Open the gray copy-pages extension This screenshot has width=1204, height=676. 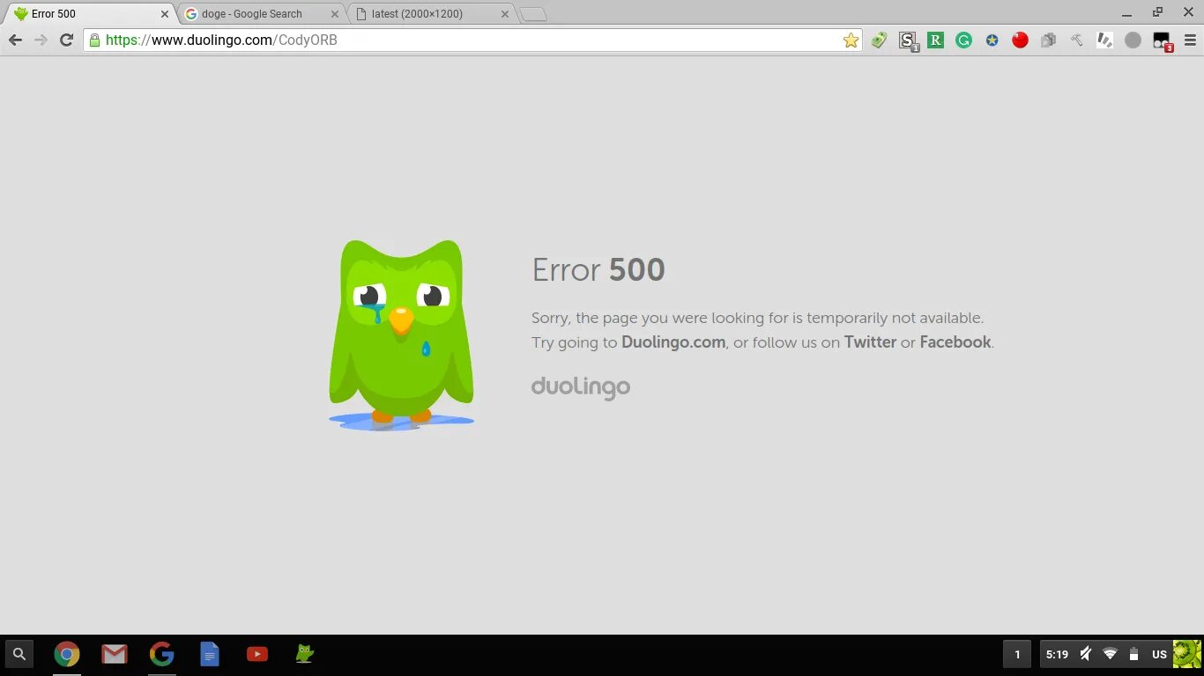tap(1049, 40)
